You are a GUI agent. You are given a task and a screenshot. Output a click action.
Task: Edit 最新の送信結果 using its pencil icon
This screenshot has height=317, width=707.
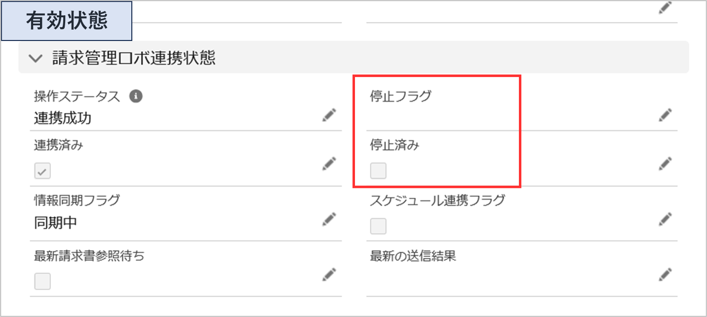665,274
